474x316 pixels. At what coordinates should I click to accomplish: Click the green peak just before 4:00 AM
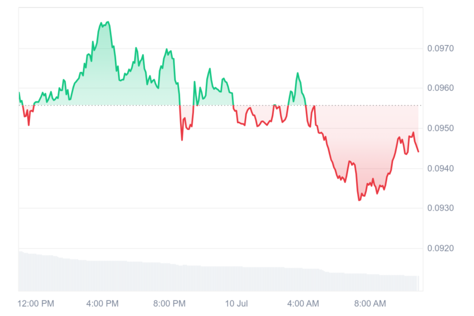tap(297, 73)
